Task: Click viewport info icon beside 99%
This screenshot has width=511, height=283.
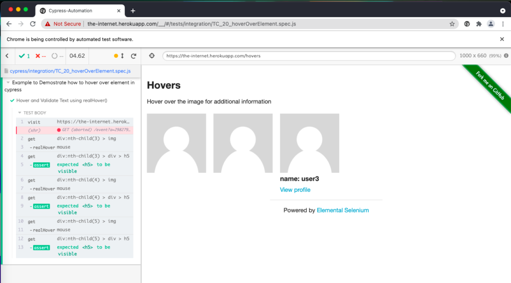Action: click(x=506, y=56)
